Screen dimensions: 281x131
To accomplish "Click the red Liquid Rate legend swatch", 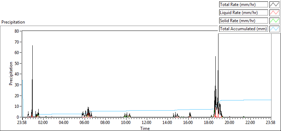I will tap(274, 13).
